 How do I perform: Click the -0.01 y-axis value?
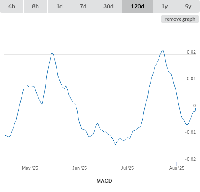pyautogui.click(x=190, y=132)
